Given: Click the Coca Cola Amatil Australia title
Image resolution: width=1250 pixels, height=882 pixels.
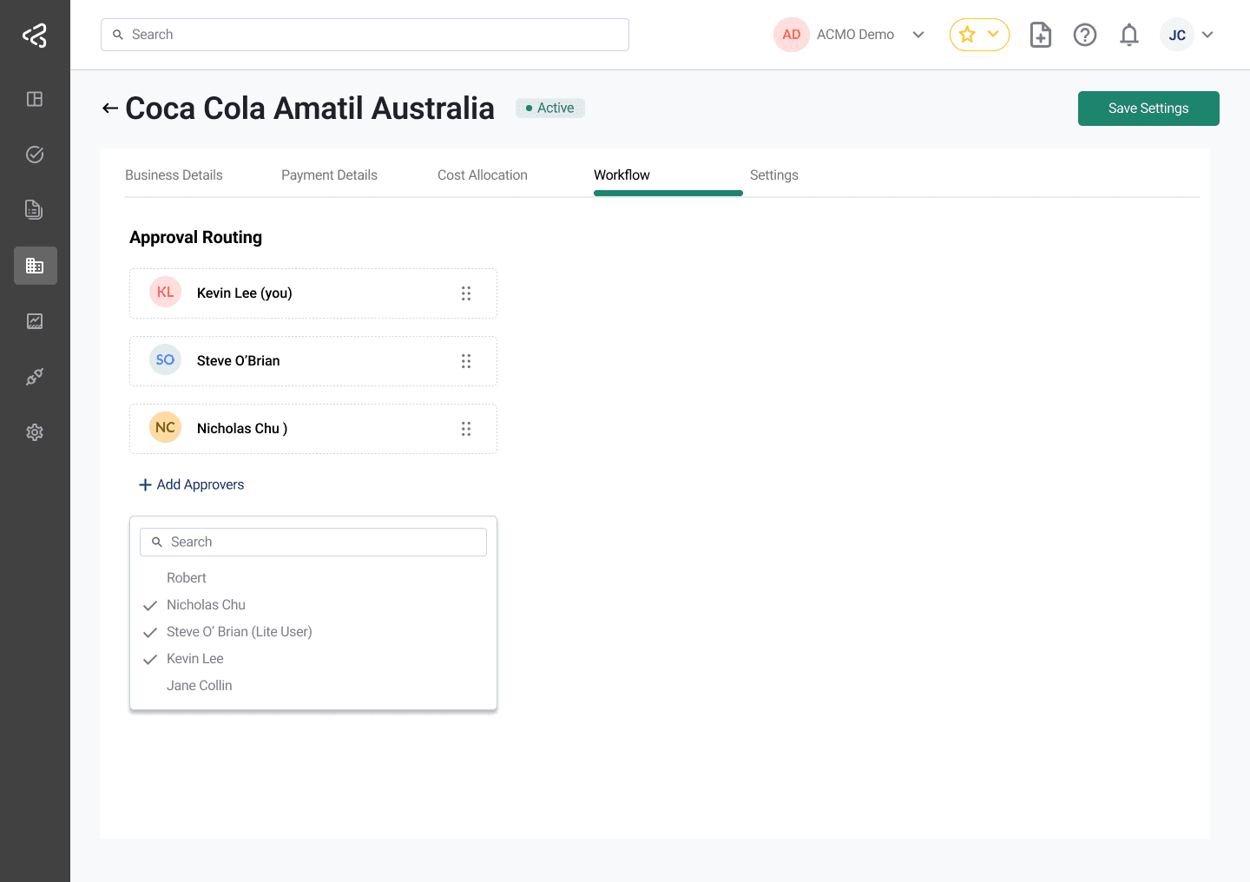Looking at the screenshot, I should click(x=310, y=109).
